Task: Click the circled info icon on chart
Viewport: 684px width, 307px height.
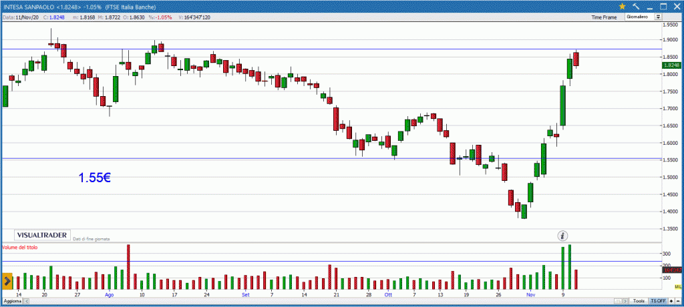Action: click(563, 236)
